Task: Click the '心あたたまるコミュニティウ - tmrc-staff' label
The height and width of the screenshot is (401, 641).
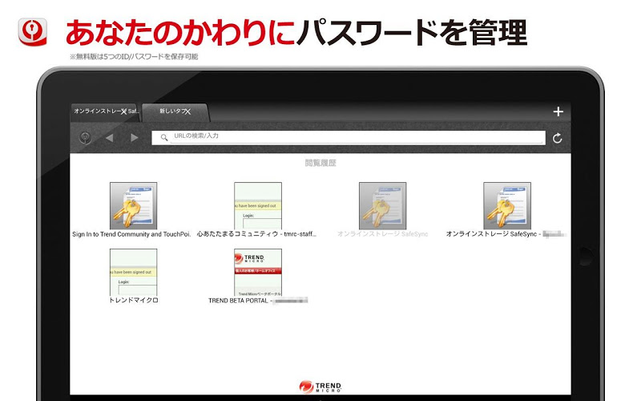Action: [x=256, y=234]
